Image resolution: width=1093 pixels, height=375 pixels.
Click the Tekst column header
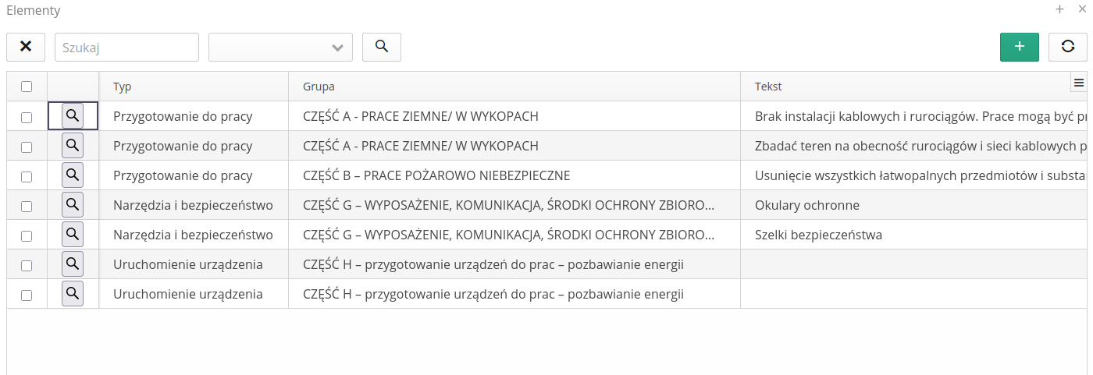(x=768, y=87)
